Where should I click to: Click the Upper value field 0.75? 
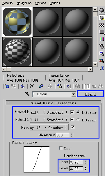[76, 162]
